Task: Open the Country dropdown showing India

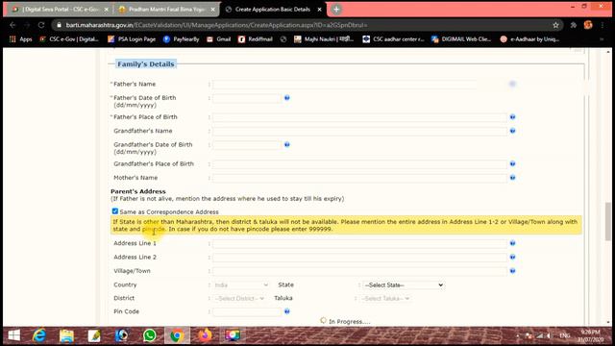Action: tap(241, 284)
